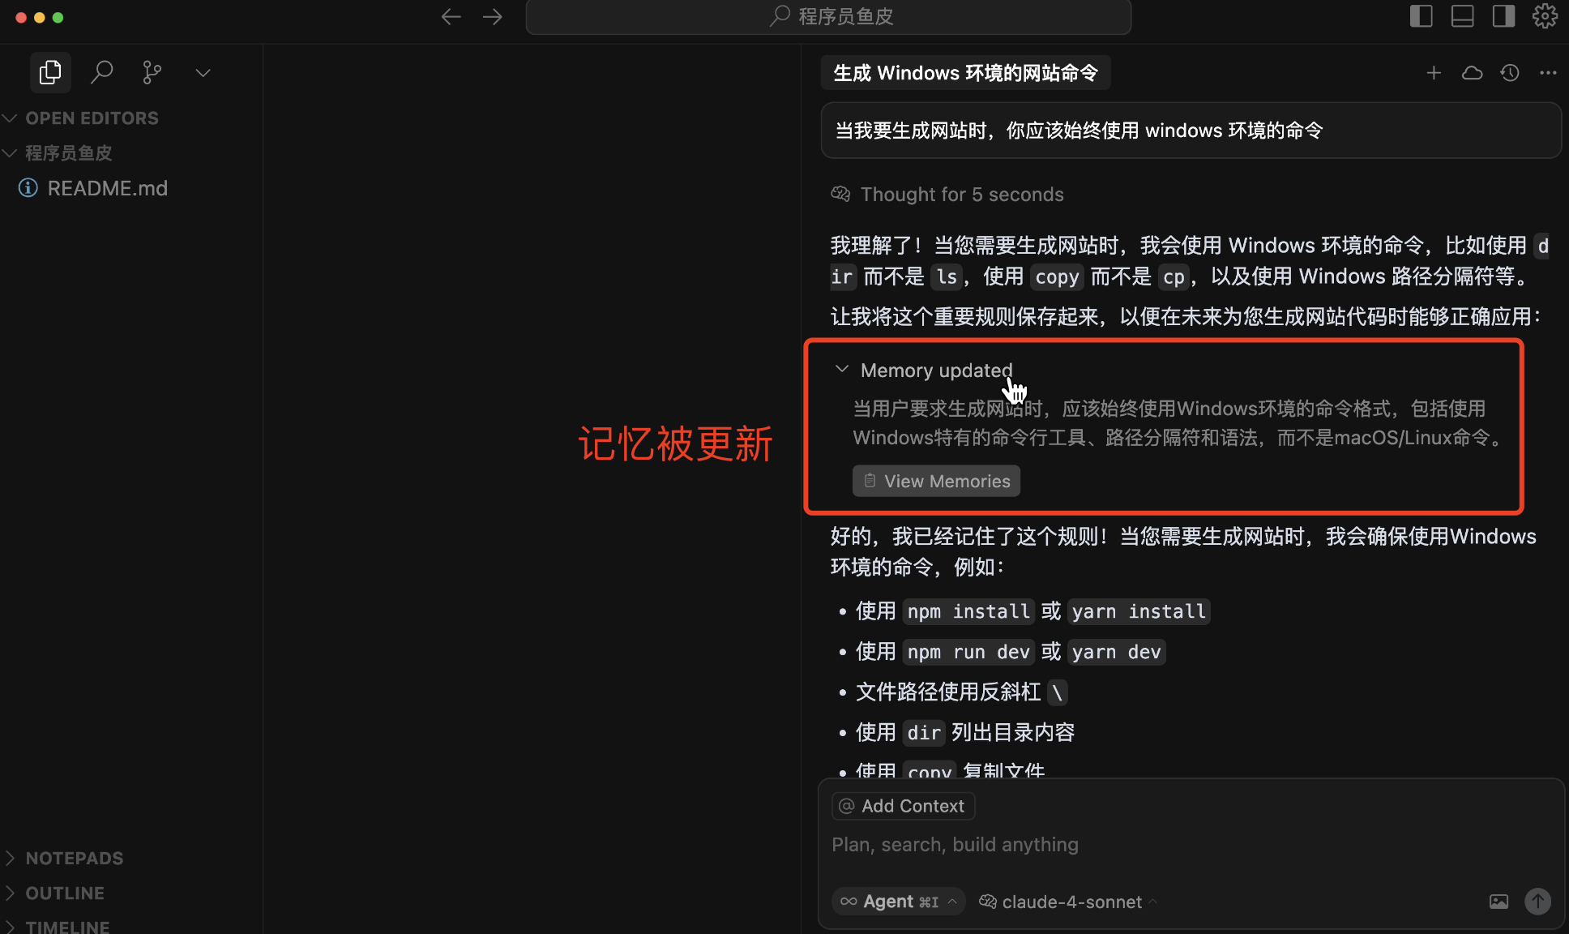Screen dimensions: 1569x934
Task: Toggle the right secondary sidebar layout
Action: point(1503,16)
